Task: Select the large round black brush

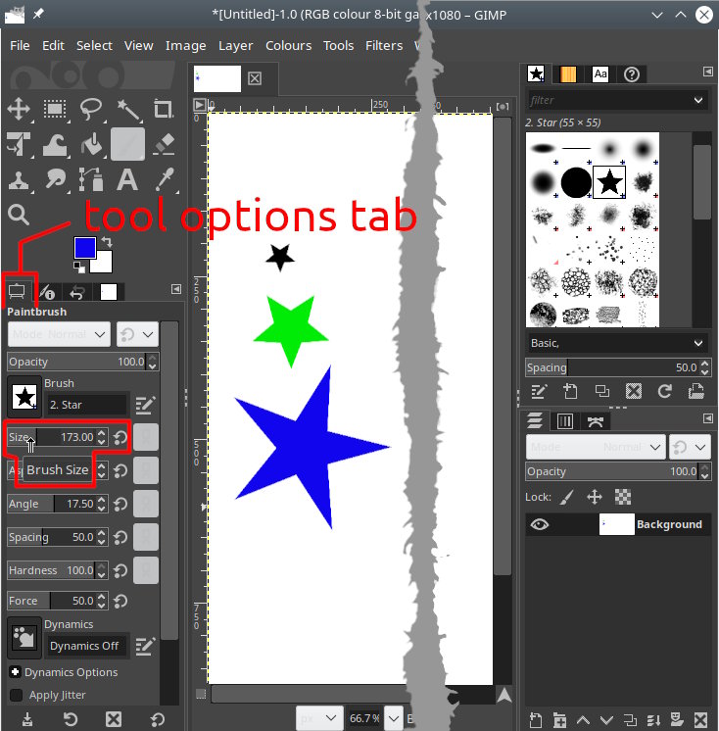Action: coord(576,182)
